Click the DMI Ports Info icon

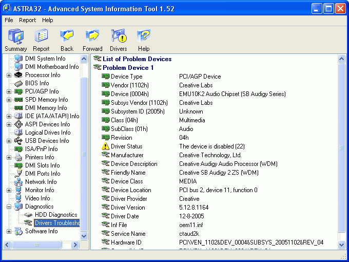click(18, 174)
